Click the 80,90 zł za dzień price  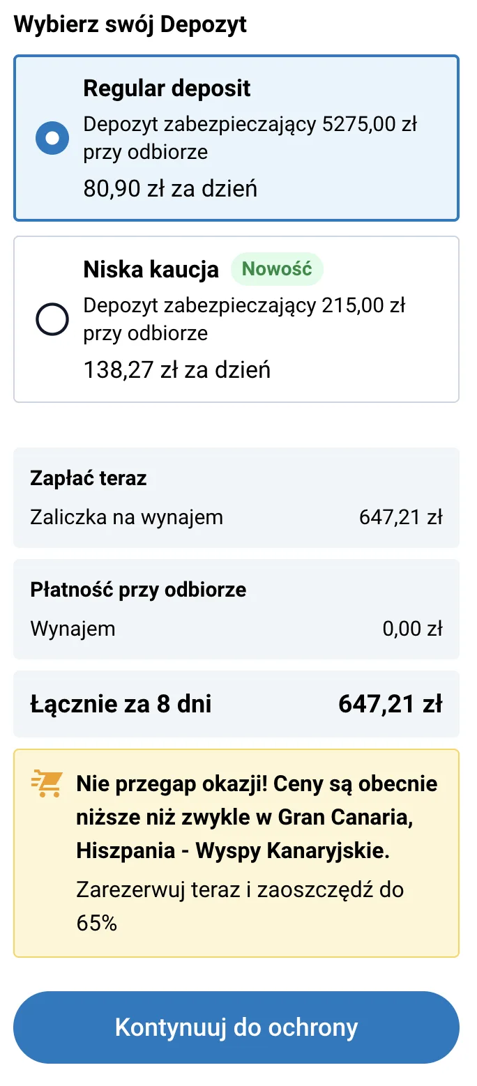(170, 188)
